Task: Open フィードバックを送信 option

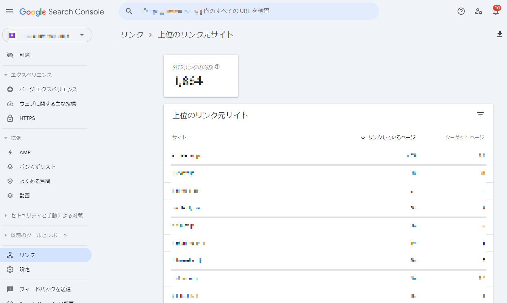Action: click(x=45, y=289)
